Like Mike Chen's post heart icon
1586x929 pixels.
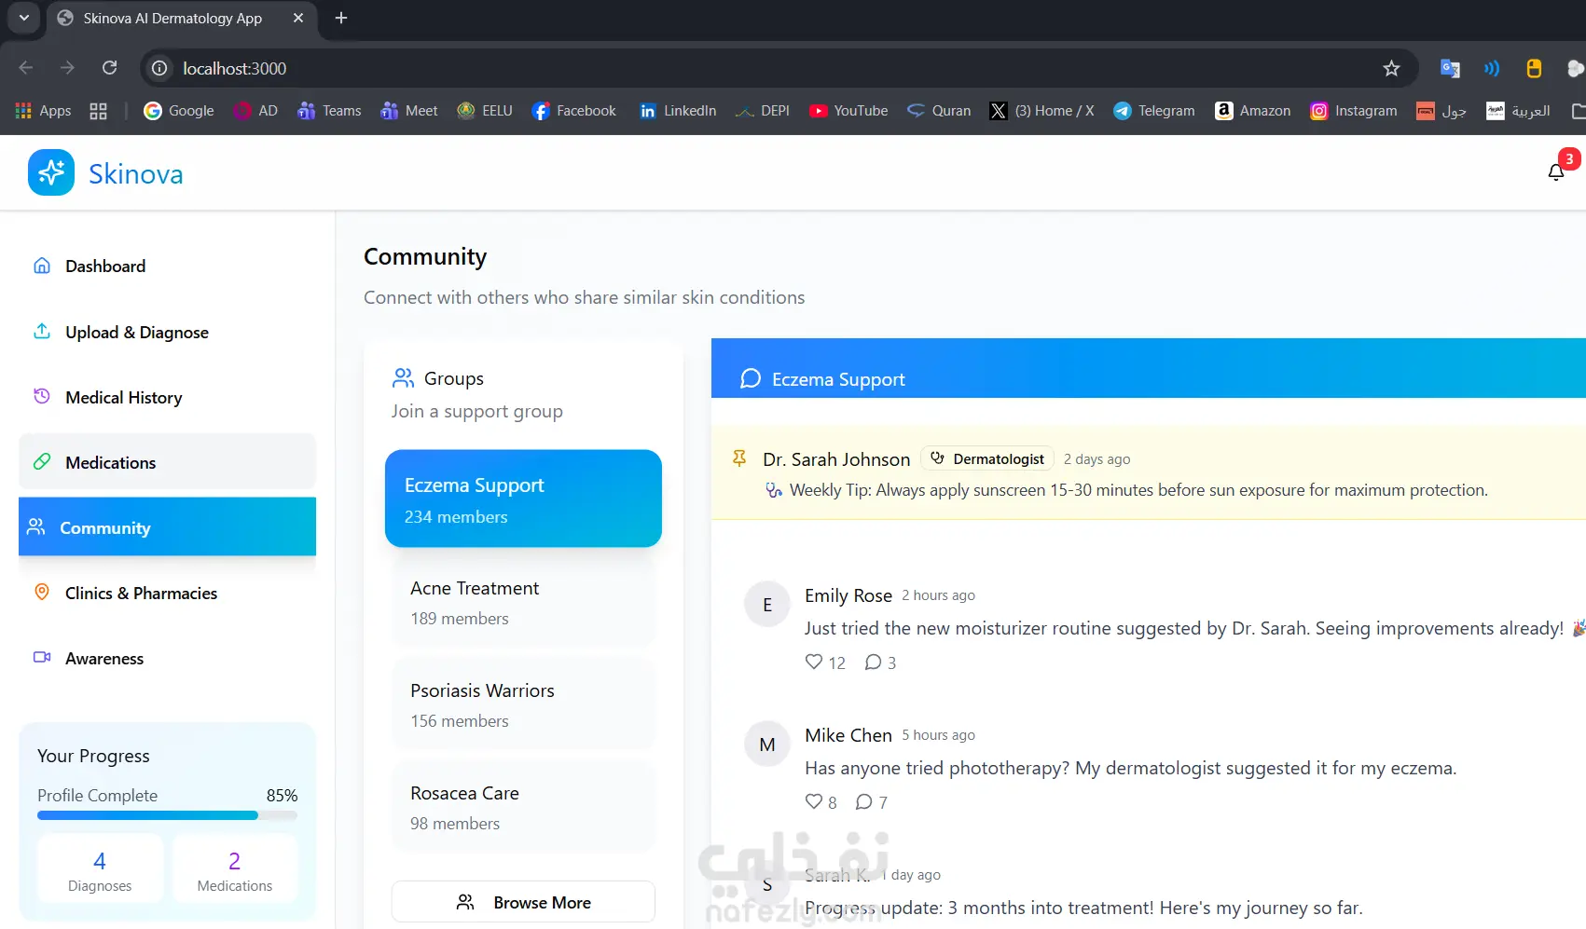click(814, 801)
